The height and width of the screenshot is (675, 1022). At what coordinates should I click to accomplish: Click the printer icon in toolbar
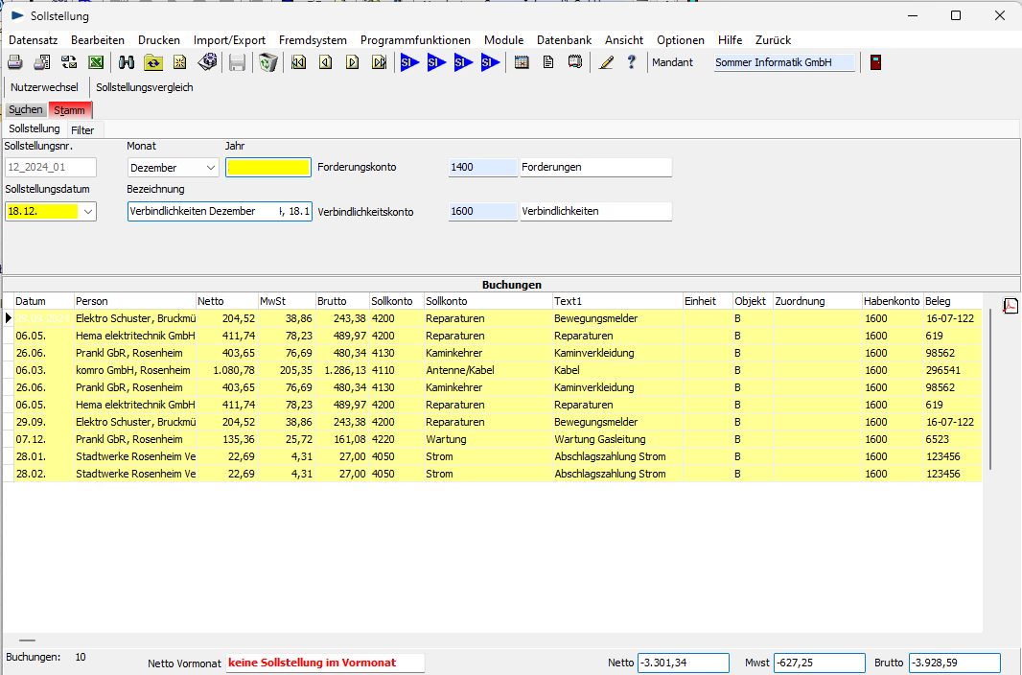15,62
